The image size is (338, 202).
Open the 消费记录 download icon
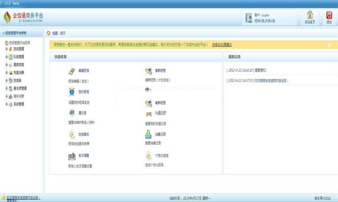tap(149, 134)
